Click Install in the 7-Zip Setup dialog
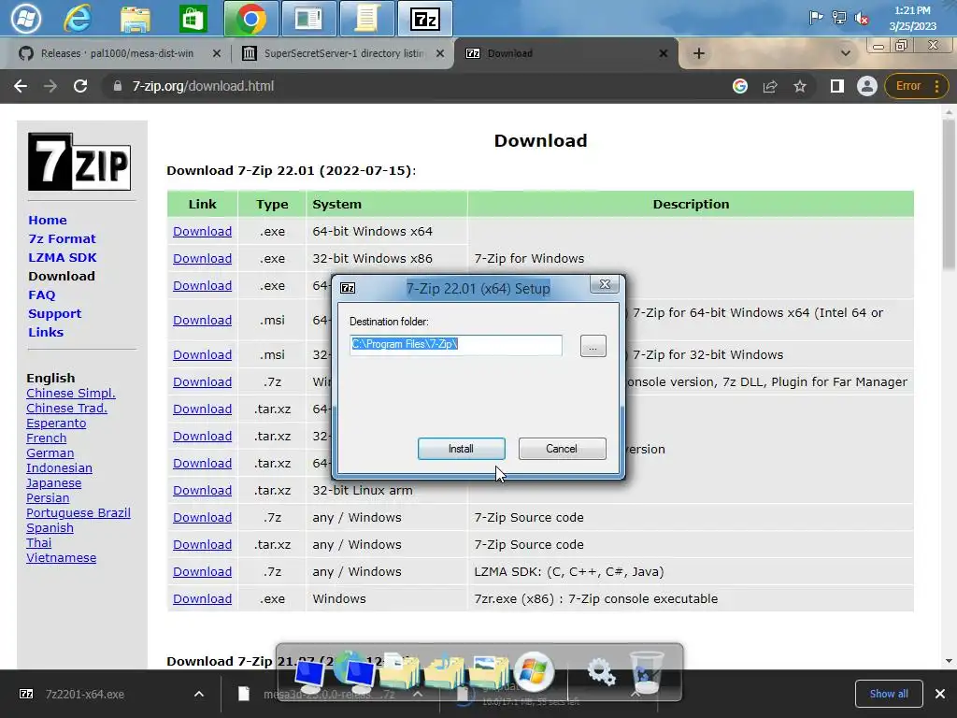 tap(462, 449)
